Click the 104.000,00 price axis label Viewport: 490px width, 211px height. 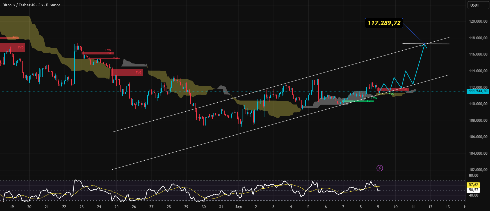pos(478,153)
